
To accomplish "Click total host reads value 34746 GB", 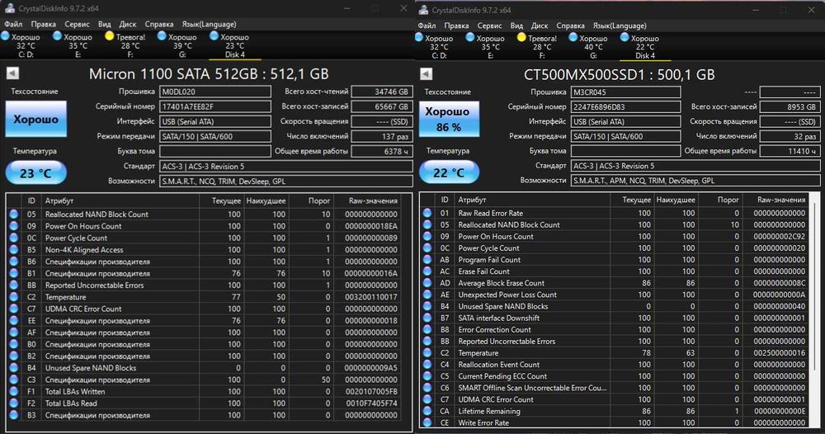I will click(381, 92).
